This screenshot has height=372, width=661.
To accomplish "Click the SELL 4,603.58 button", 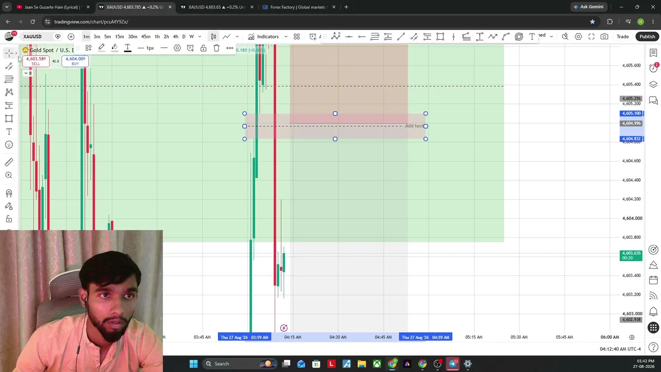I will click(36, 61).
